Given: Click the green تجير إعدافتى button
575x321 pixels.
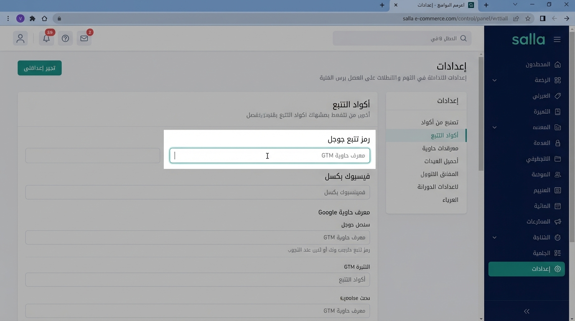Looking at the screenshot, I should (39, 67).
